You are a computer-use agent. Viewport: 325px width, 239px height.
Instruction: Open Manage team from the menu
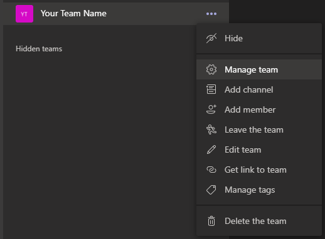pyautogui.click(x=259, y=69)
